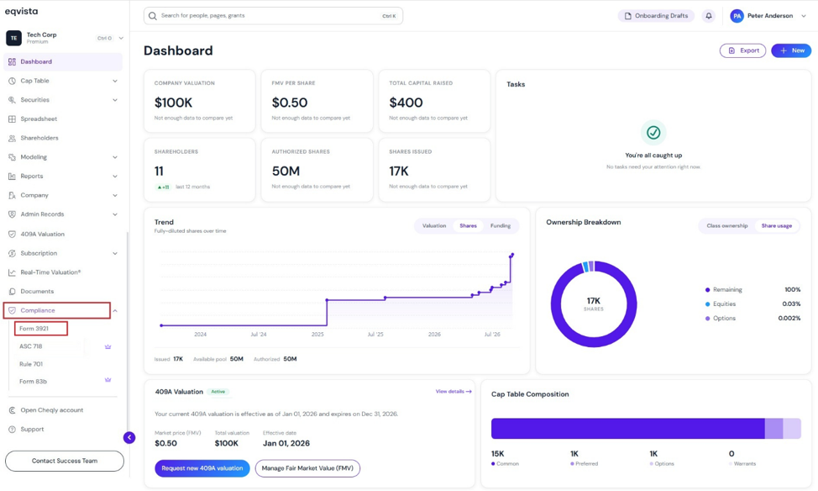Select the Shares trend view
The image size is (818, 491).
tap(468, 225)
